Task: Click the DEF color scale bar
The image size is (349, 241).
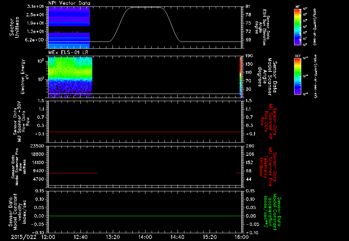Action: click(x=298, y=76)
